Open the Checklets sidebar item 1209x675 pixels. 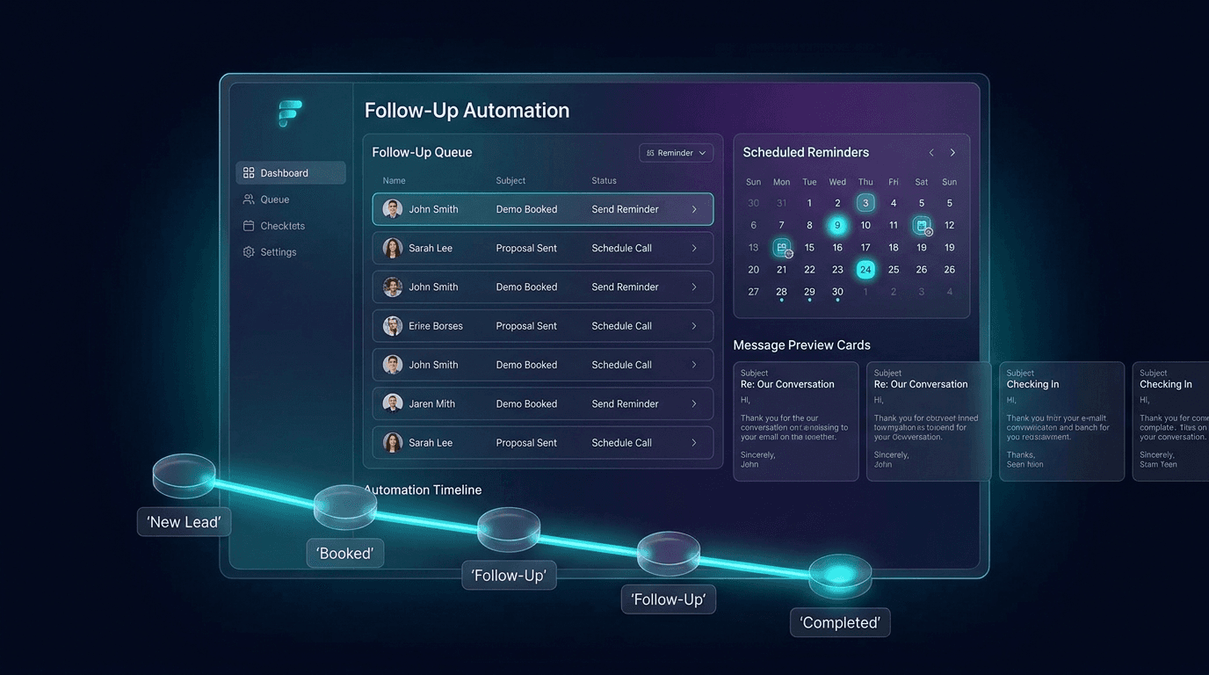[274, 226]
